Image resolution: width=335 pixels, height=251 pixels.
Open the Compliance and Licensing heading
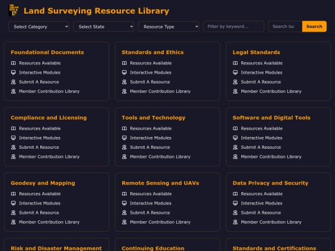pos(49,118)
